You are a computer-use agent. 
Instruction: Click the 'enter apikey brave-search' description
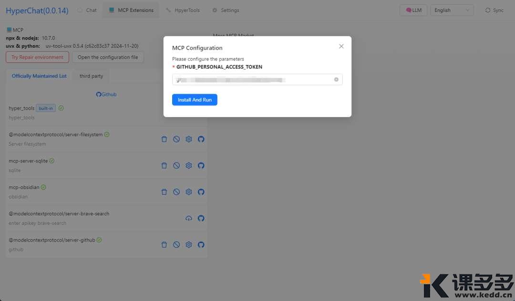click(x=38, y=223)
